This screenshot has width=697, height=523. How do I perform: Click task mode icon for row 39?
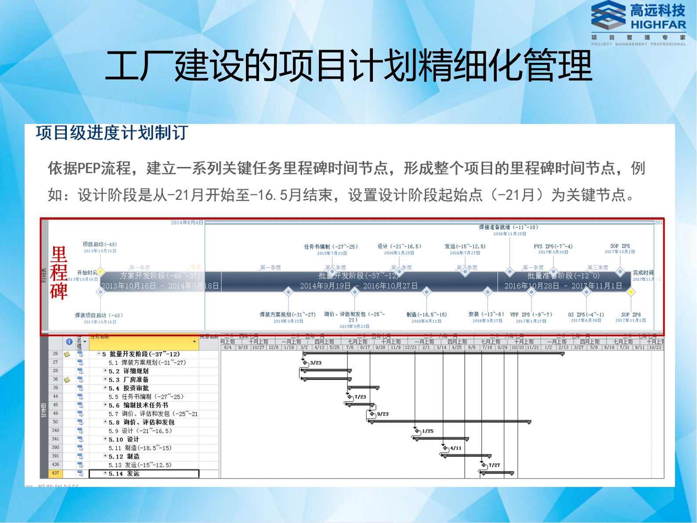[x=80, y=388]
